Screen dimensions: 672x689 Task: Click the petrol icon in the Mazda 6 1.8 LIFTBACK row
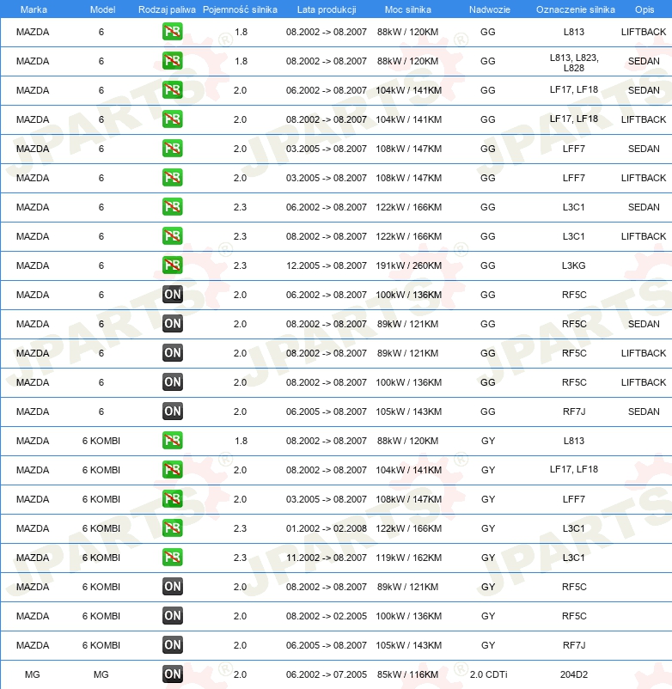pyautogui.click(x=172, y=32)
